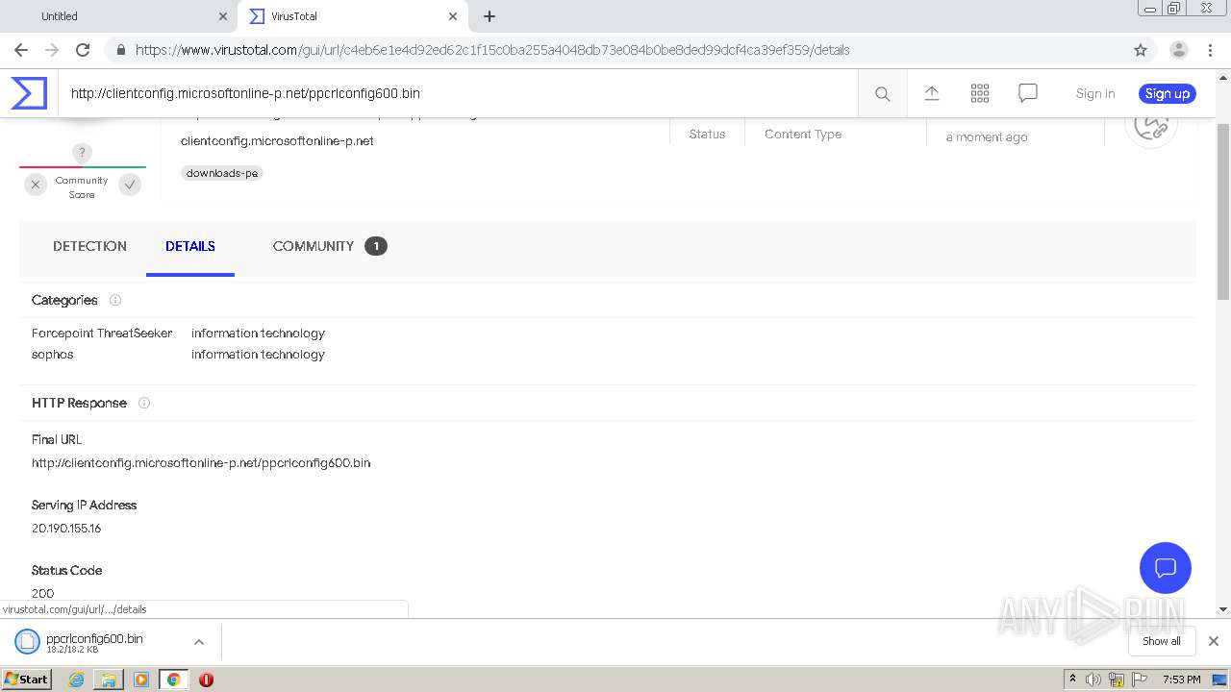This screenshot has width=1231, height=692.
Task: Click the Chrome address bar URL
Action: pos(492,50)
